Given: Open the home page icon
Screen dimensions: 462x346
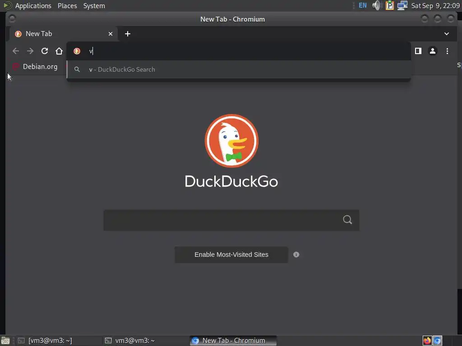Looking at the screenshot, I should pyautogui.click(x=59, y=51).
